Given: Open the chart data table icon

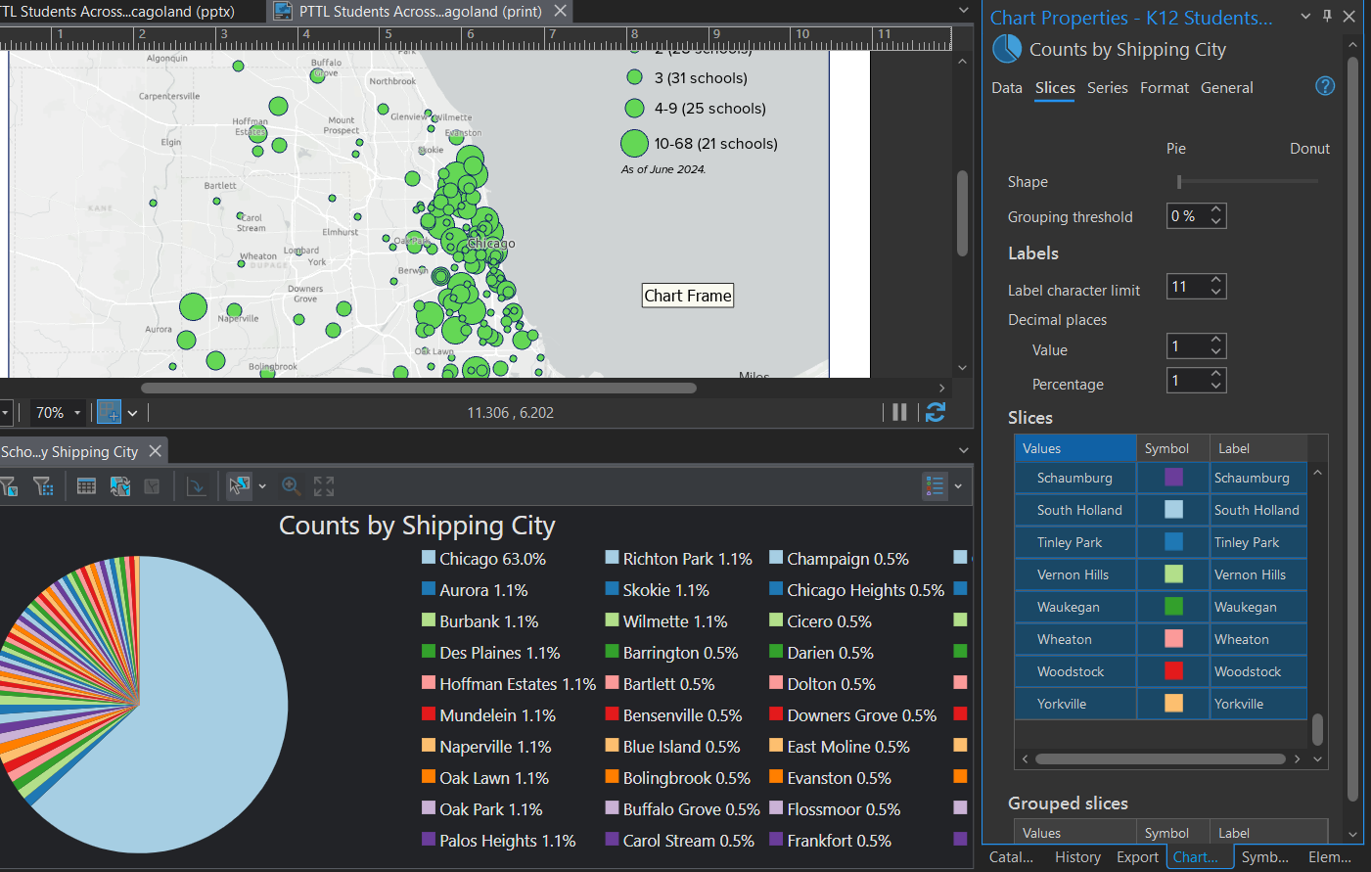Looking at the screenshot, I should (x=86, y=485).
